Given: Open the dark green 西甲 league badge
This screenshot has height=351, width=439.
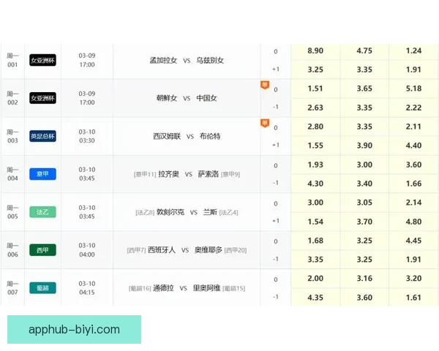Looking at the screenshot, I should tap(42, 250).
